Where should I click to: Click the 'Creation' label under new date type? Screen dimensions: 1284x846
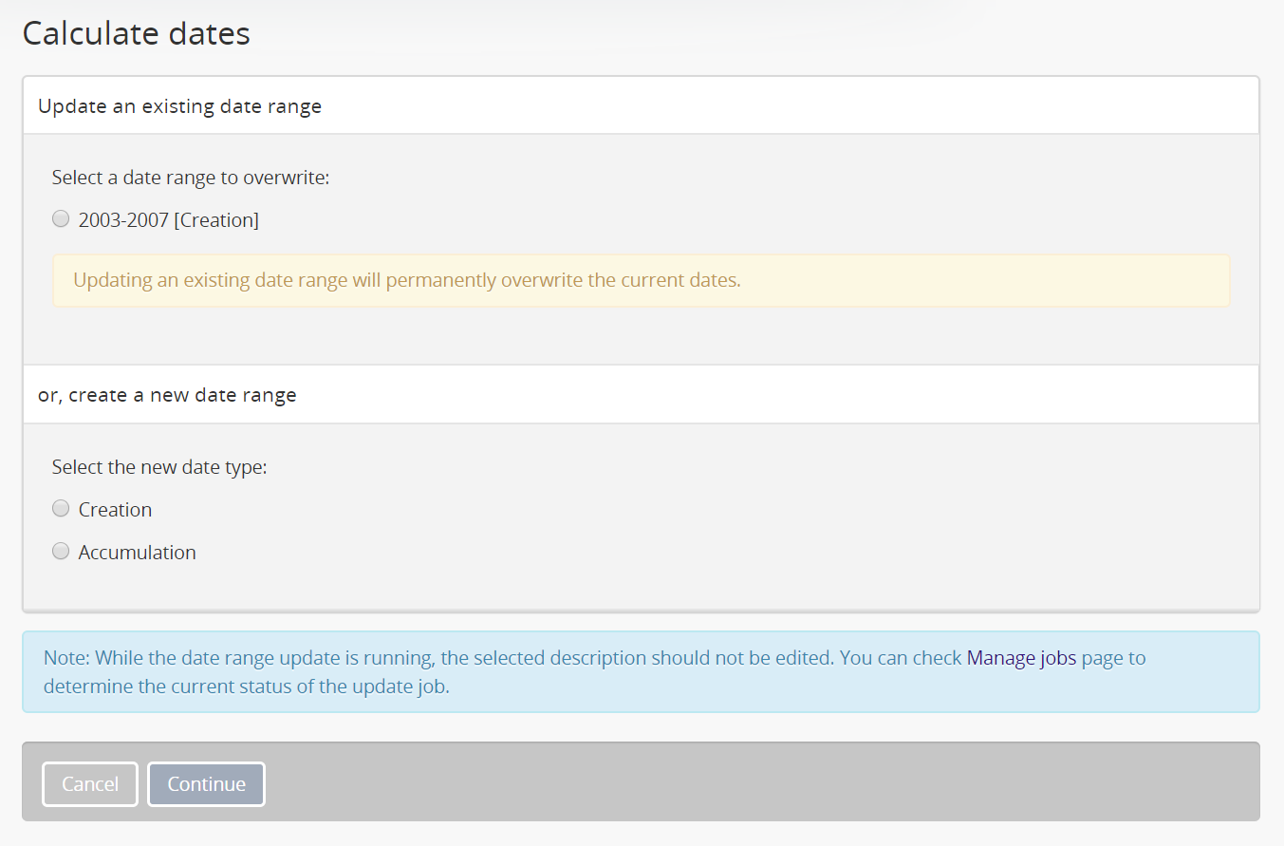click(x=115, y=510)
